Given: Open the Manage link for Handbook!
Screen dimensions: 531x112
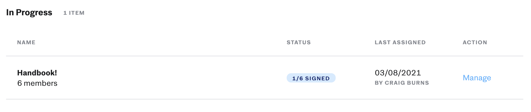Looking at the screenshot, I should click(477, 78).
